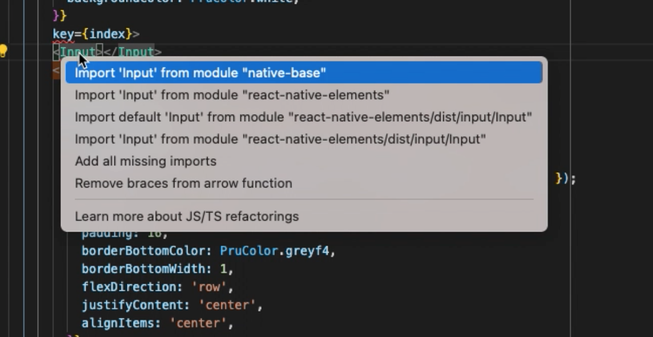Select Add all missing imports
Screen dimensions: 653x337
[x=304, y=161]
